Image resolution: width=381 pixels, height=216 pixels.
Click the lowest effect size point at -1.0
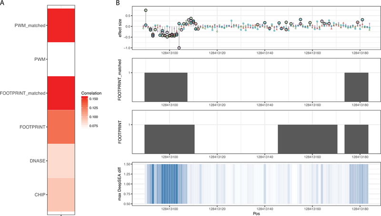tap(179, 48)
